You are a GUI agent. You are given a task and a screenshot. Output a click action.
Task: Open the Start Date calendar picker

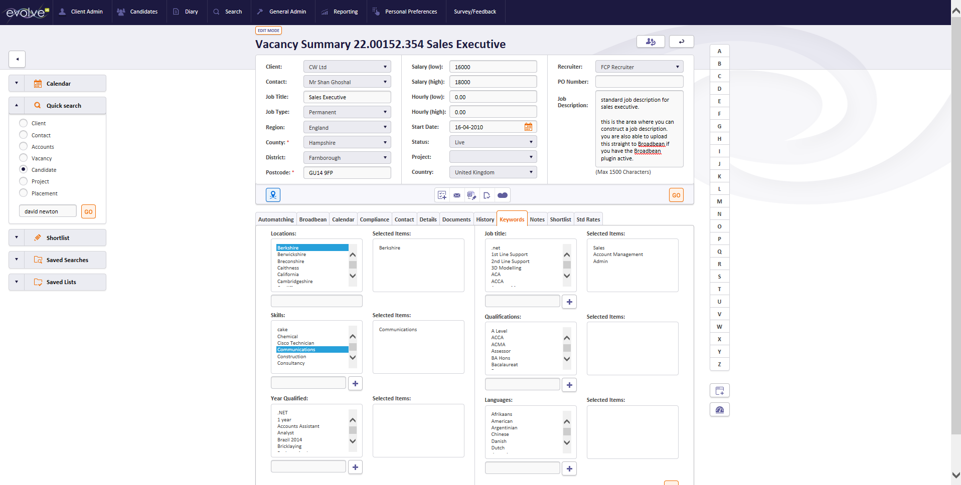click(x=528, y=127)
